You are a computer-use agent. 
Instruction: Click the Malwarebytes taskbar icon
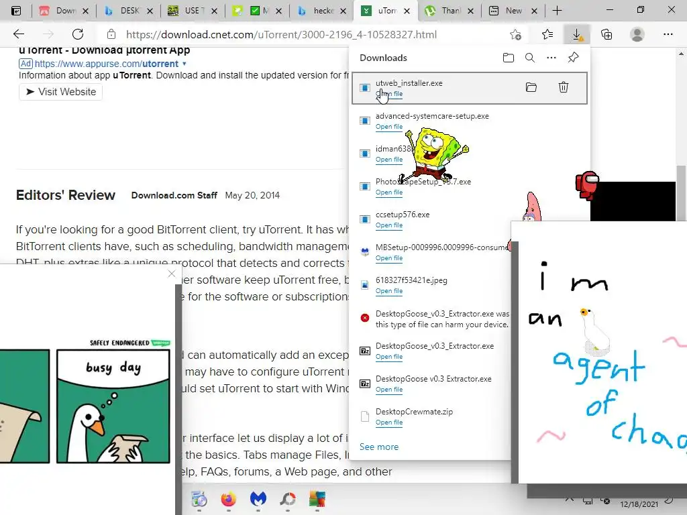pyautogui.click(x=258, y=499)
